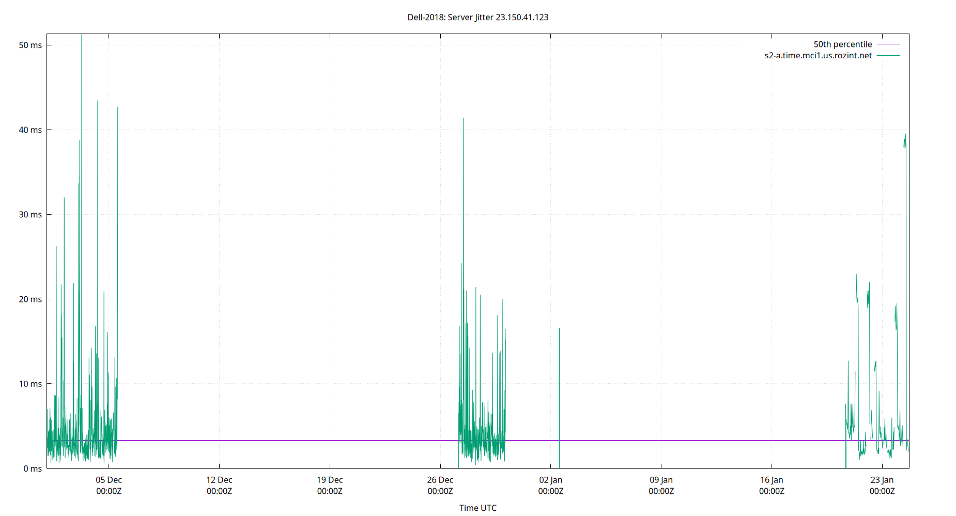The image size is (956, 516).
Task: Click the 26 Dec axis tick label
Action: click(x=440, y=480)
